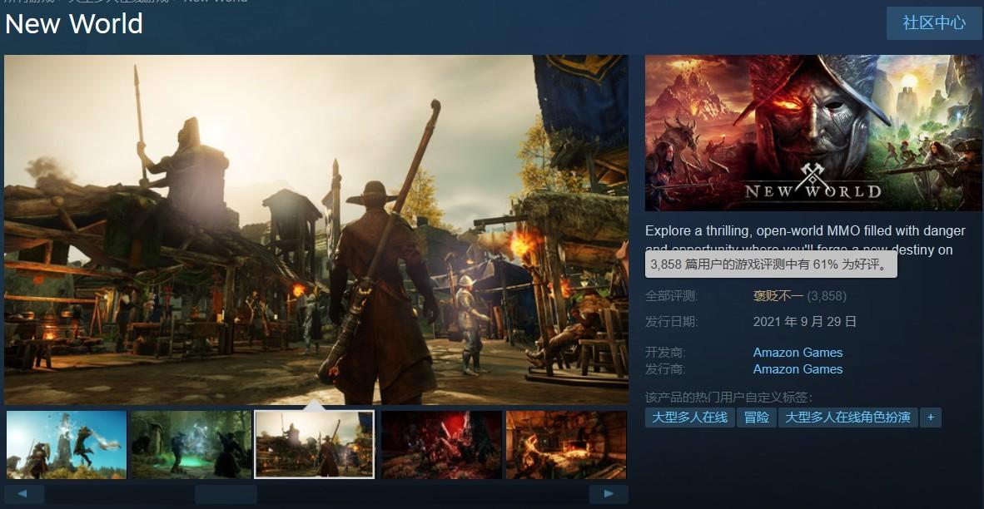Click the right arrow of the thumbnail strip
Screen dimensions: 984x509
(x=608, y=494)
